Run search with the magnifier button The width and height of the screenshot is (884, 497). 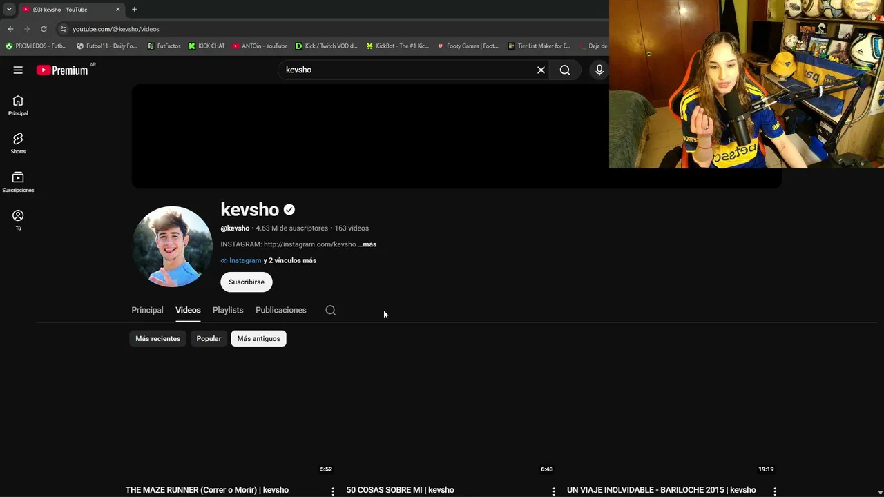tap(565, 70)
